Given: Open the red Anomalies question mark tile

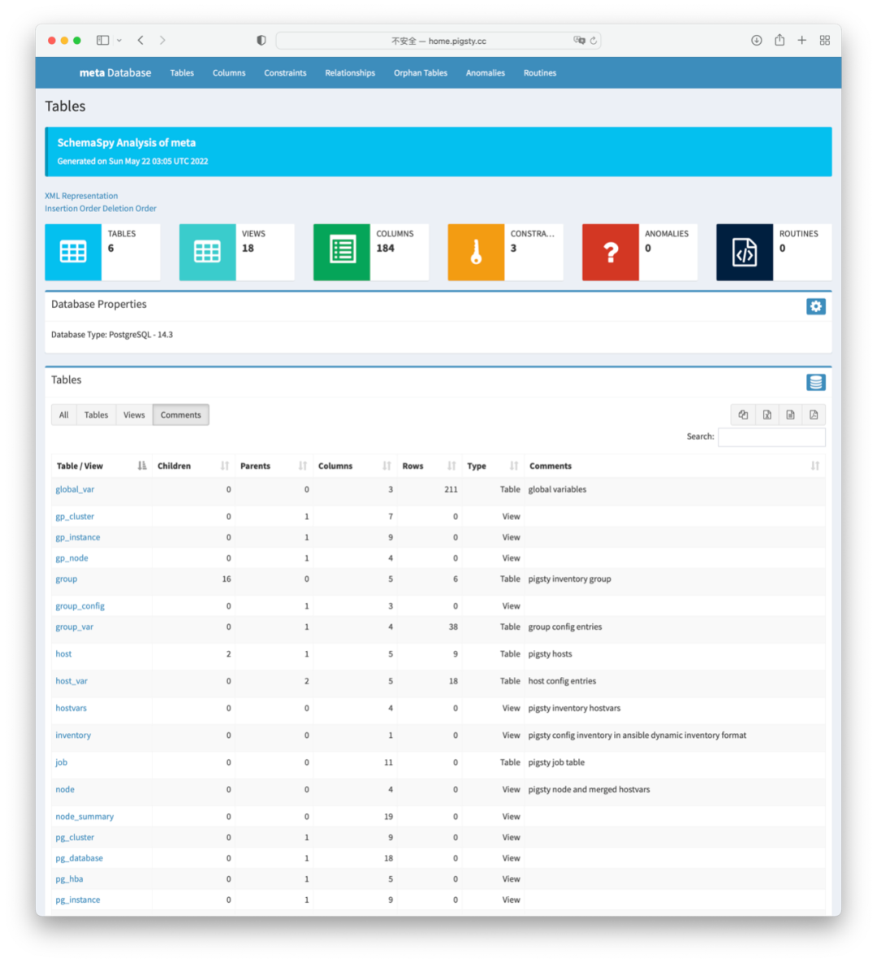Looking at the screenshot, I should coord(611,253).
